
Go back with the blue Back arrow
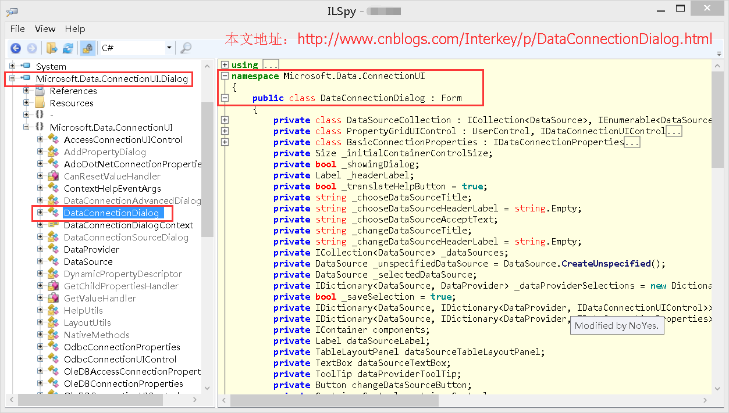click(16, 48)
